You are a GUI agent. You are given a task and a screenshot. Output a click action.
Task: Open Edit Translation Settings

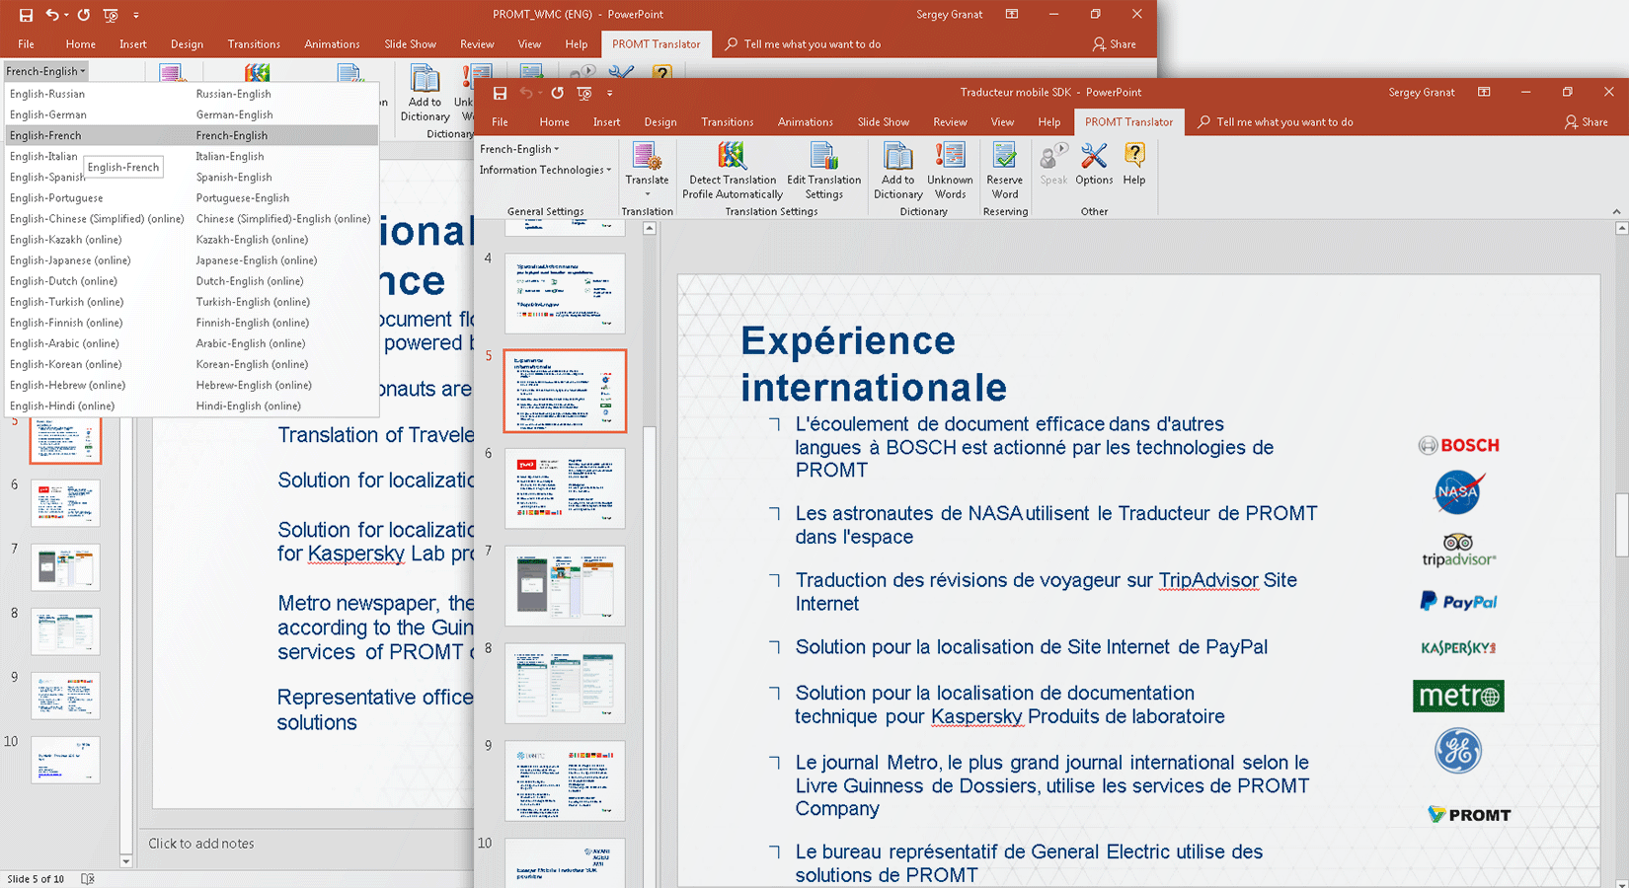[823, 171]
